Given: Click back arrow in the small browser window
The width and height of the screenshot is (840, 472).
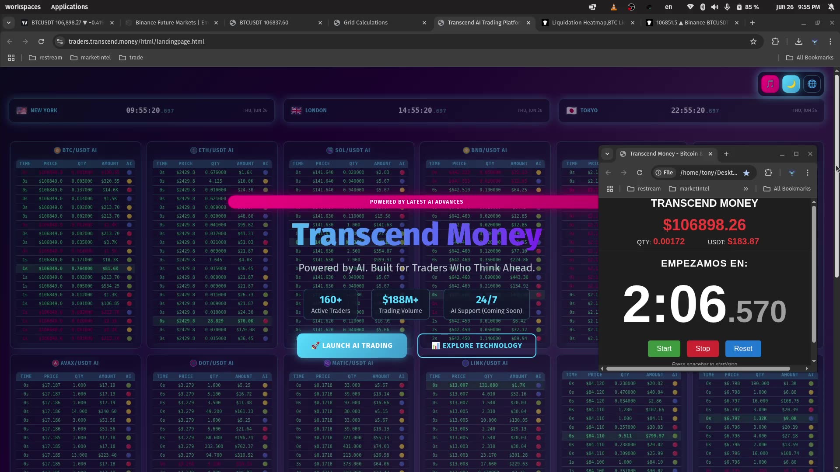Looking at the screenshot, I should [x=608, y=173].
